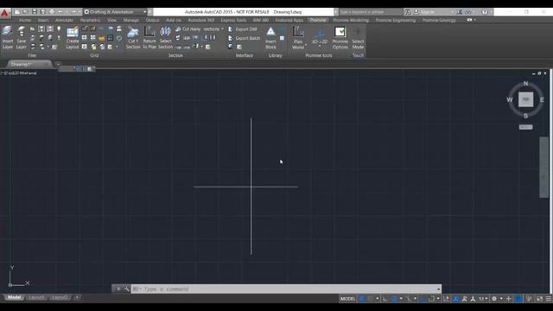Switch to the Layout1 tab
Screen dimensions: 553x311
tap(36, 297)
